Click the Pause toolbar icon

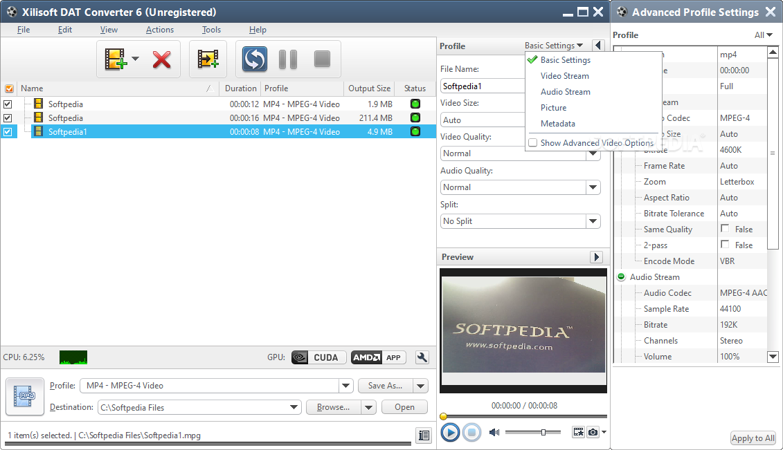[288, 59]
